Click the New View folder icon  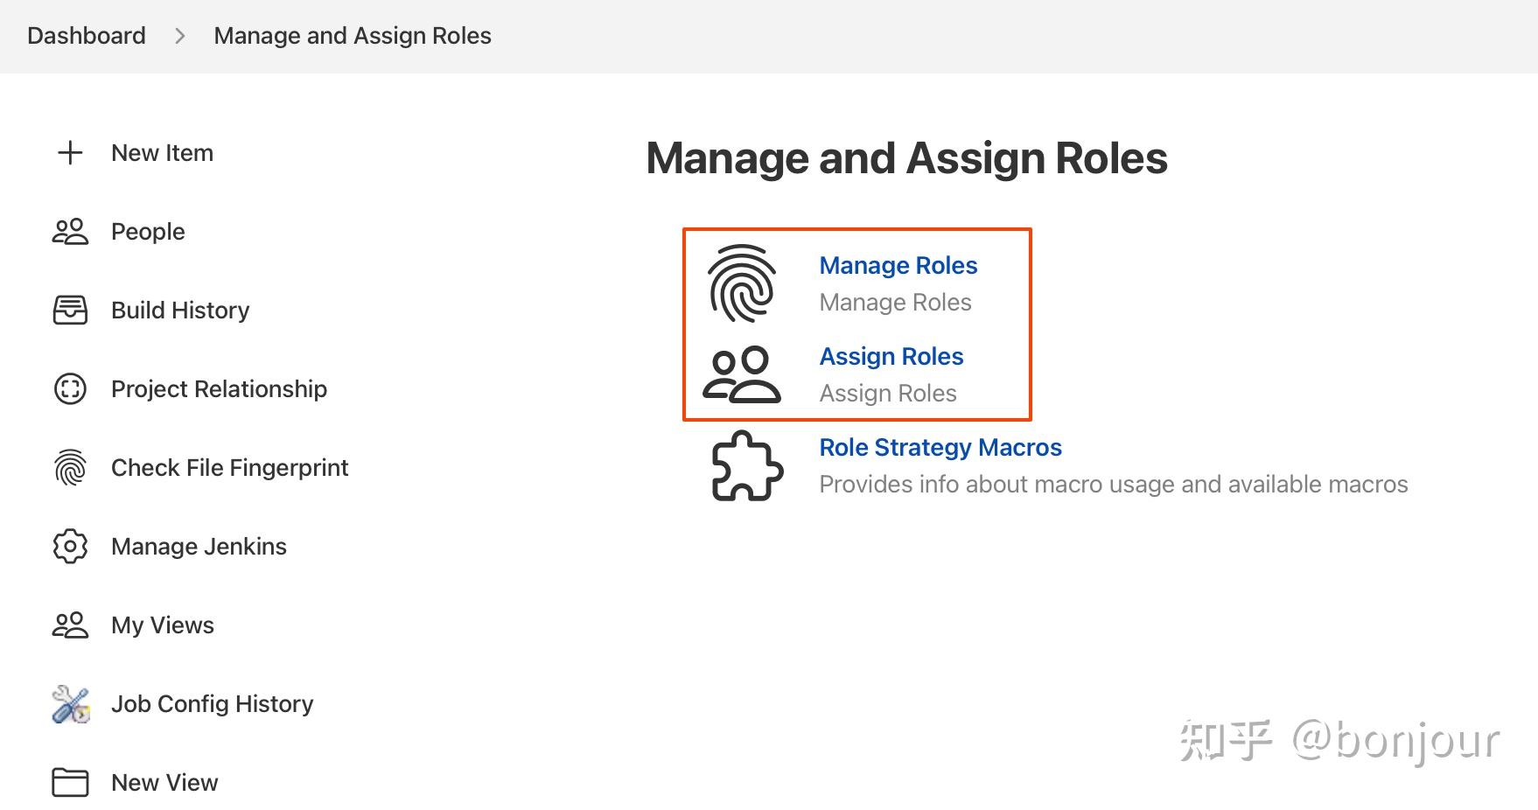(70, 783)
